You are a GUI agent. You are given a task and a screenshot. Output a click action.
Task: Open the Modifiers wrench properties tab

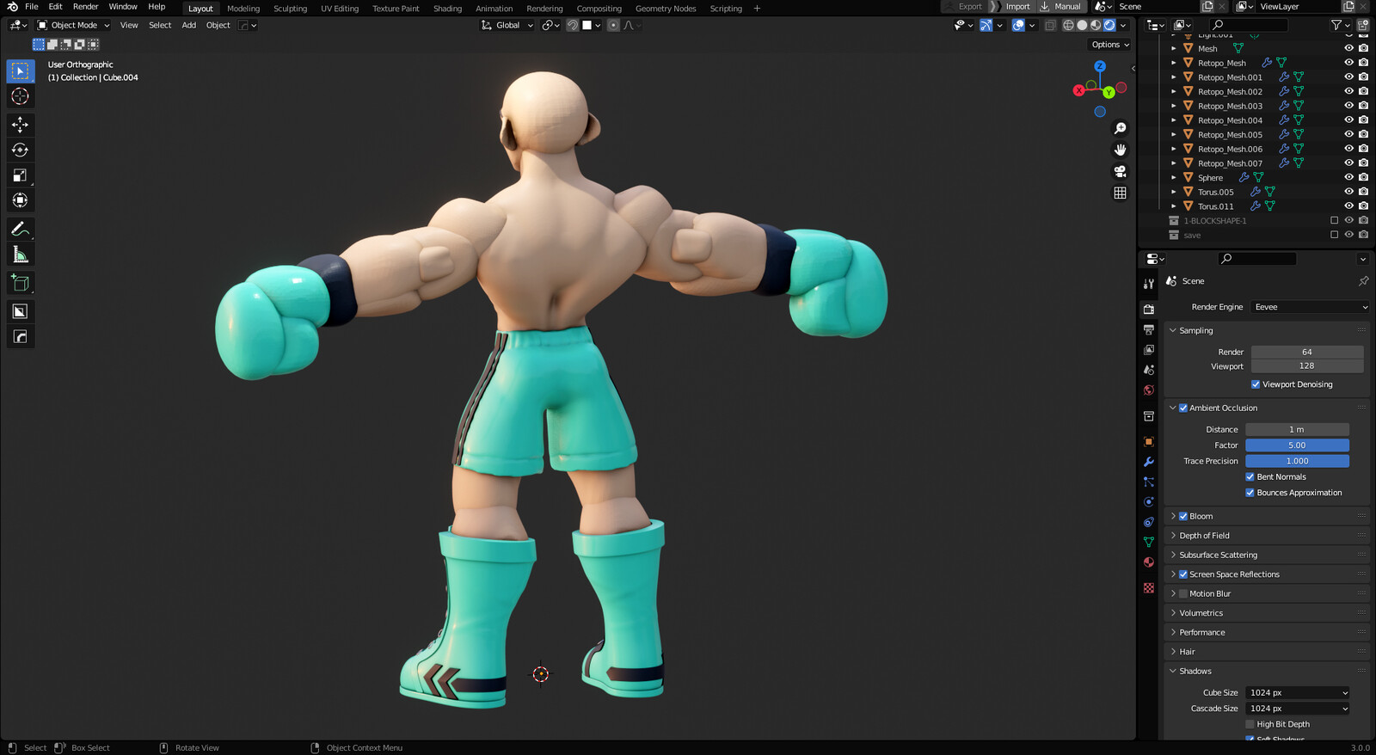pyautogui.click(x=1149, y=462)
